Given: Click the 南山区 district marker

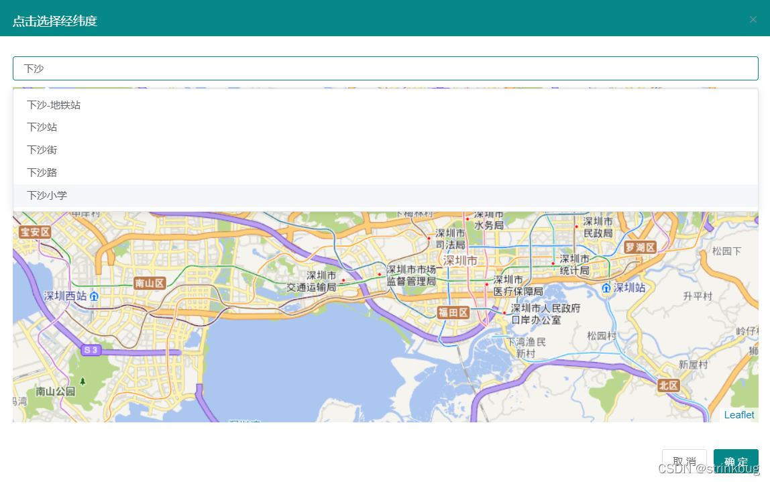Looking at the screenshot, I should tap(150, 283).
